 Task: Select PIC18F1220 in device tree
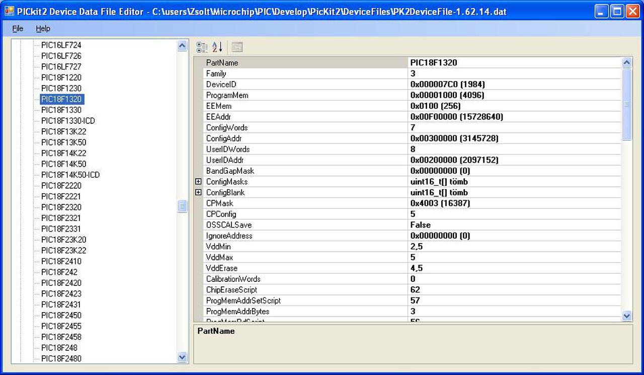[61, 78]
